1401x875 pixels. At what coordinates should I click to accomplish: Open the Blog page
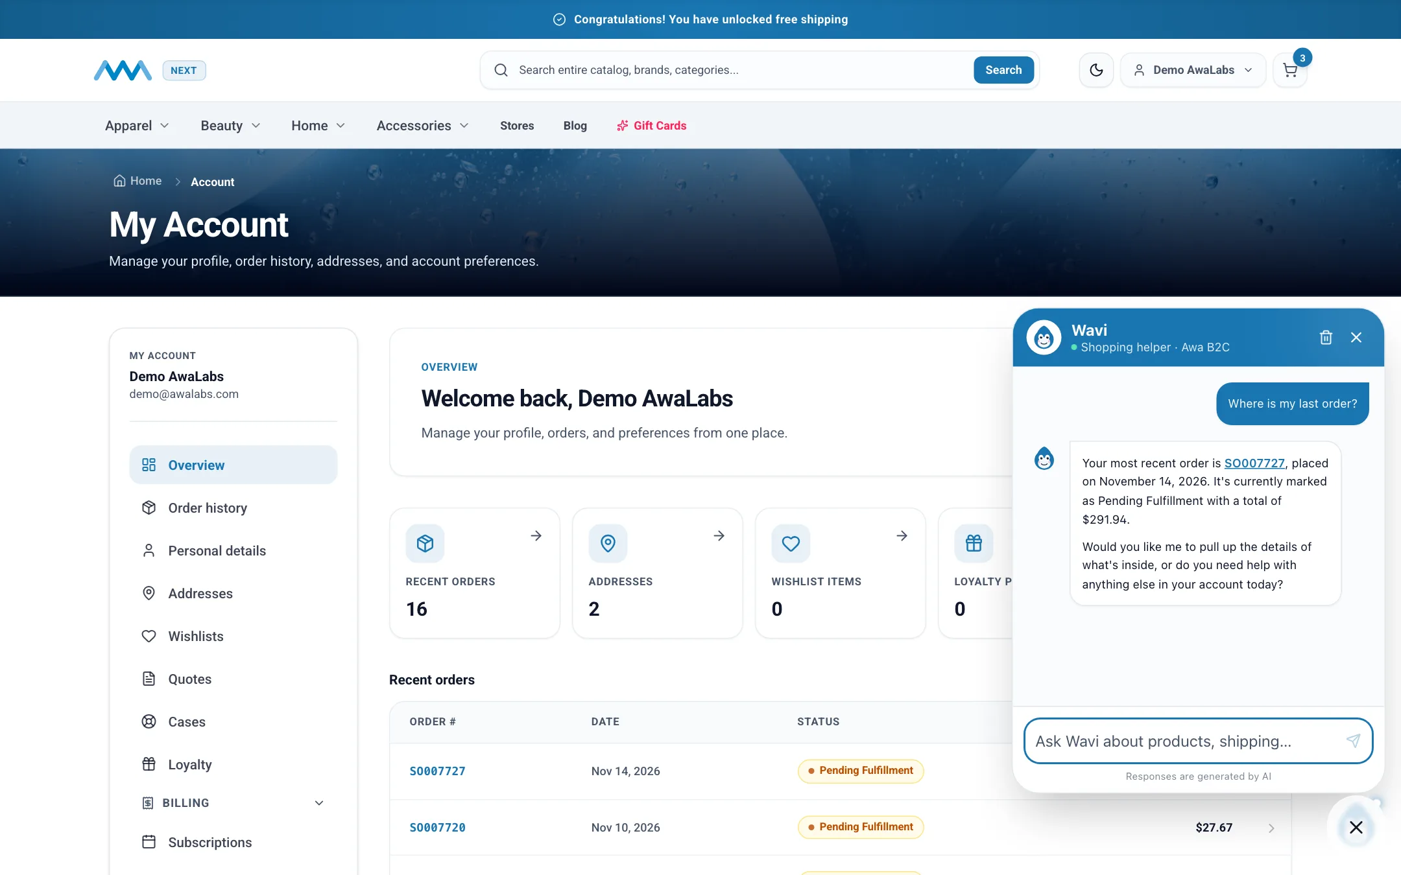[x=575, y=126]
